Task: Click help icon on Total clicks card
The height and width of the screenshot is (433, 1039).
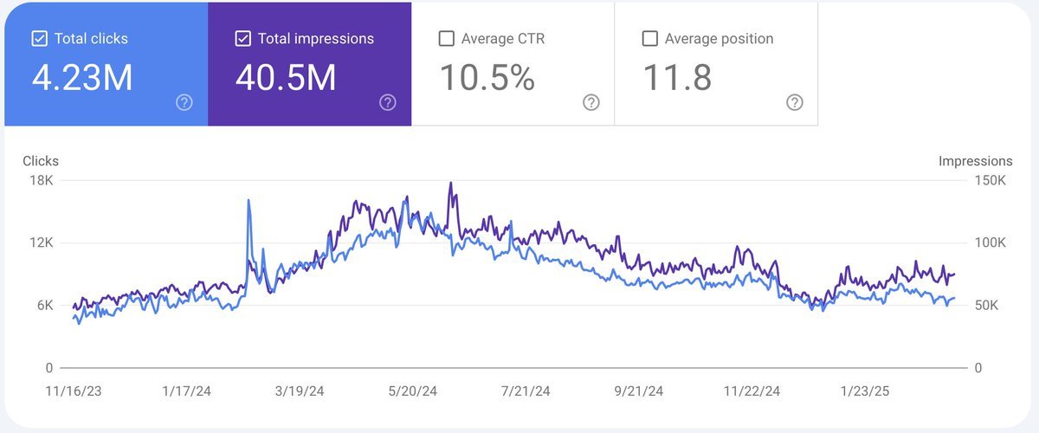Action: 184,102
